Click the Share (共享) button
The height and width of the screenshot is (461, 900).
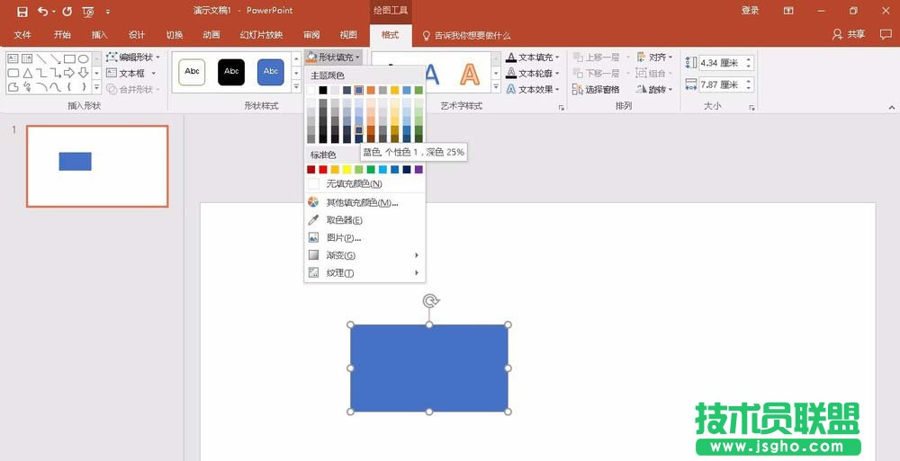pos(849,34)
